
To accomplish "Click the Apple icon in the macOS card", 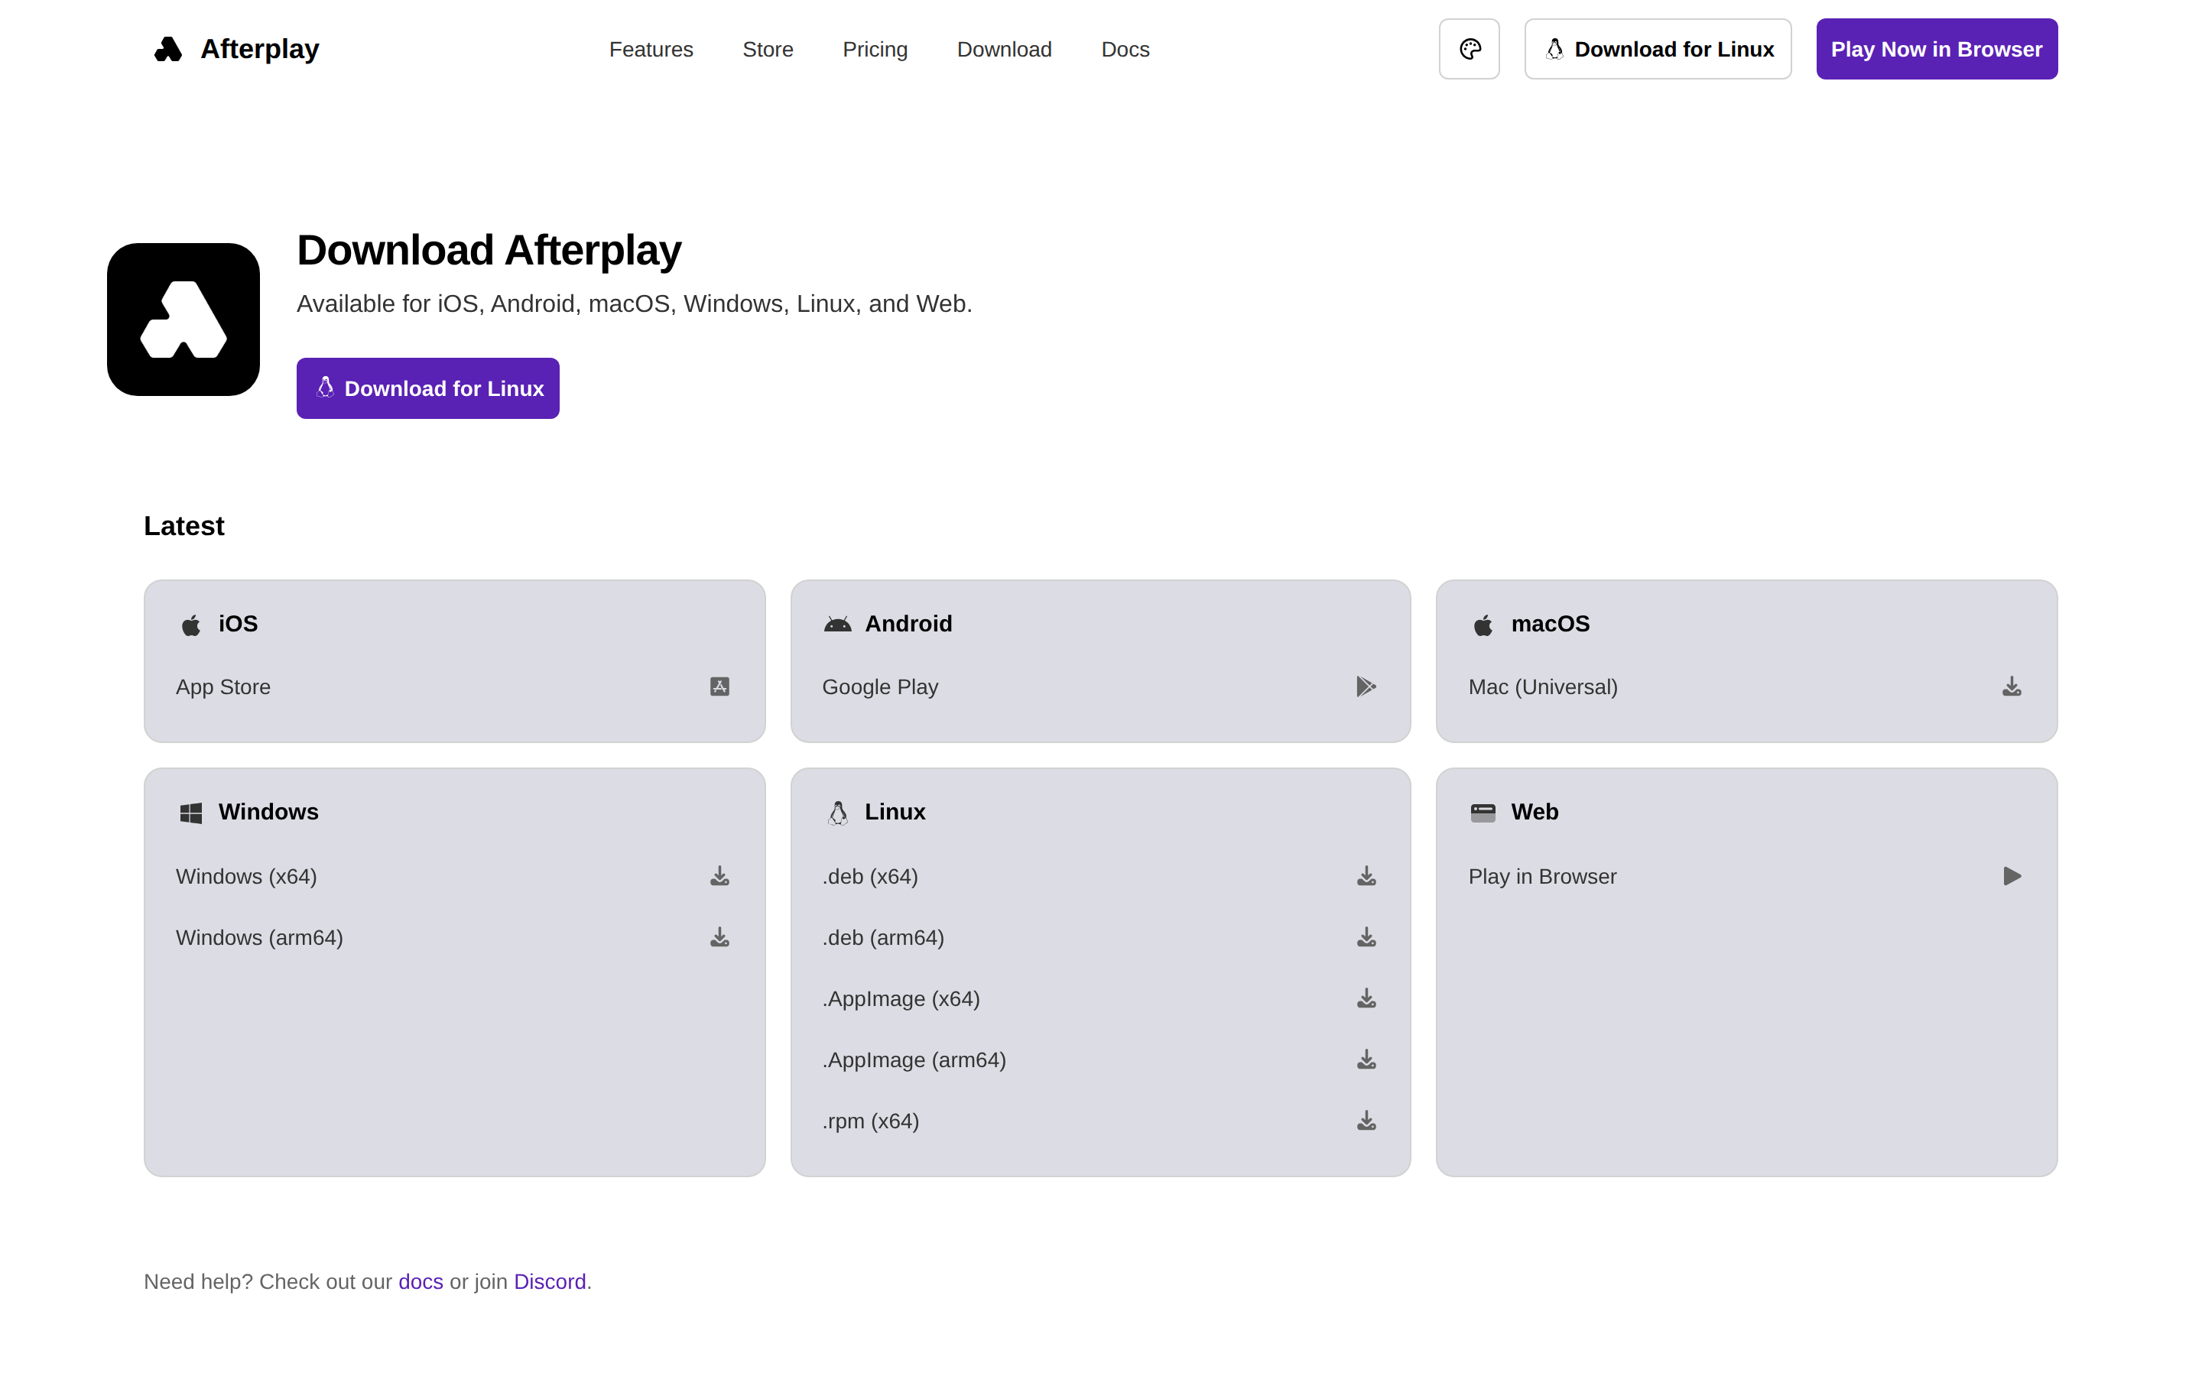I will (x=1483, y=625).
